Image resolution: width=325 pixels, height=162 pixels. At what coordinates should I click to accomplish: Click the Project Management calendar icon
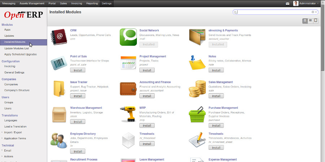click(x=128, y=63)
